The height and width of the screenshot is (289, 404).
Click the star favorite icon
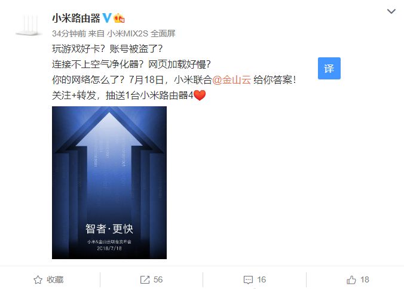point(38,279)
